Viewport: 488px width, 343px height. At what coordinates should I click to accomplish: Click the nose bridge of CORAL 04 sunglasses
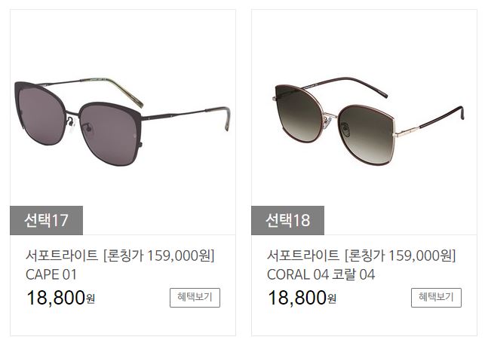(x=330, y=116)
